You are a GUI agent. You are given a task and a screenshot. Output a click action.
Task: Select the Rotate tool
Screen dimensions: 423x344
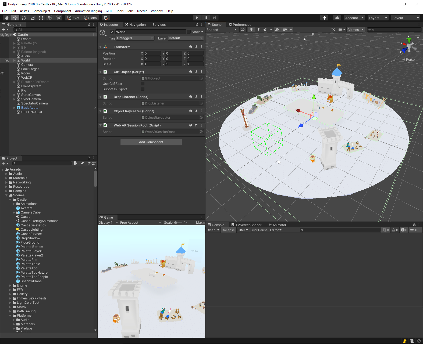point(24,18)
